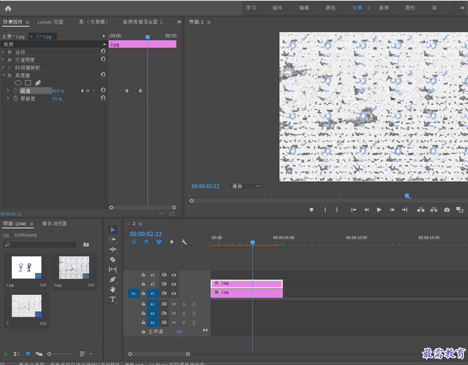
Task: Add marker in program monitor
Action: 311,209
